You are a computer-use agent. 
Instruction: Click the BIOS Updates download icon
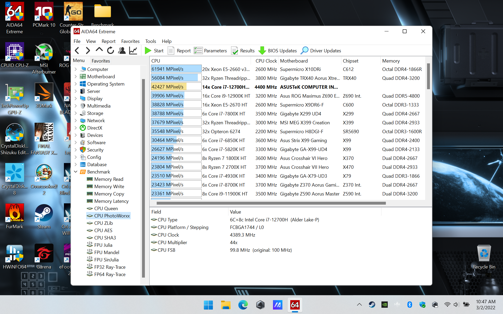[262, 51]
